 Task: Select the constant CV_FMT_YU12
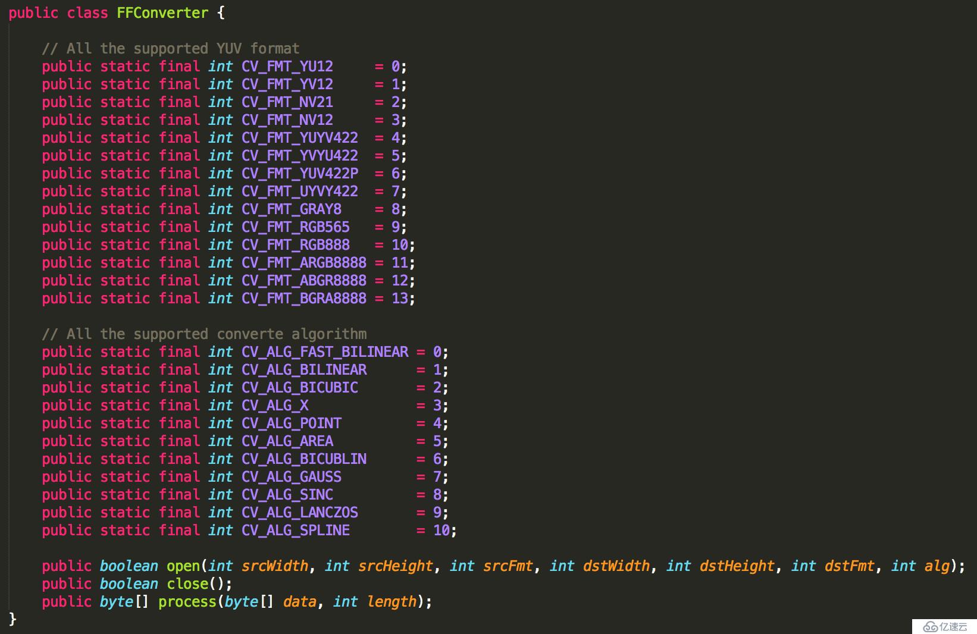pos(287,66)
